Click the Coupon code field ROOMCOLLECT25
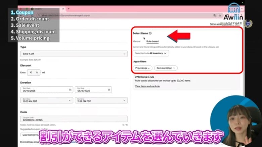The image size is (262, 147). click(x=74, y=119)
